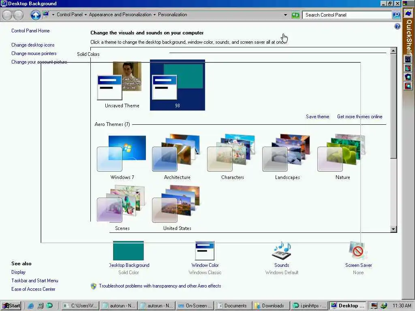This screenshot has height=311, width=415.
Task: Open the address bar history dropdown
Action: tap(285, 15)
